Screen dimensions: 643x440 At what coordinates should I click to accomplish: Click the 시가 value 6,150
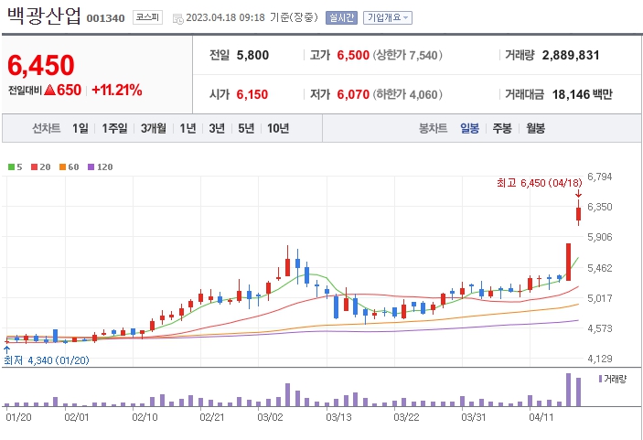pos(252,94)
